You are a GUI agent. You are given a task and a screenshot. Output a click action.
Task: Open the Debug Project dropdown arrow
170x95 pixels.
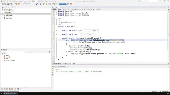pyautogui.click(x=52, y=4)
